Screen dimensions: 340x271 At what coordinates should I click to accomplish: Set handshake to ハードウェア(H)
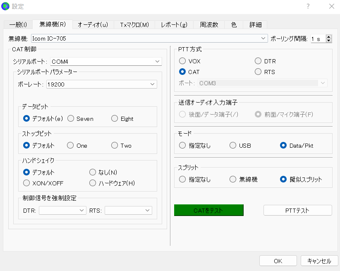[93, 183]
